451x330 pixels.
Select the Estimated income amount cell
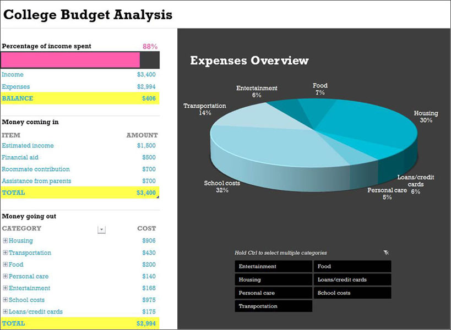click(146, 146)
